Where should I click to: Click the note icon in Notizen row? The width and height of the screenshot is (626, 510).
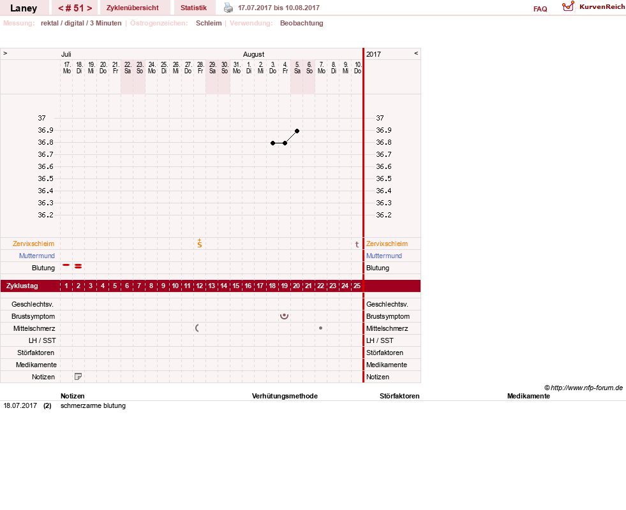[78, 376]
